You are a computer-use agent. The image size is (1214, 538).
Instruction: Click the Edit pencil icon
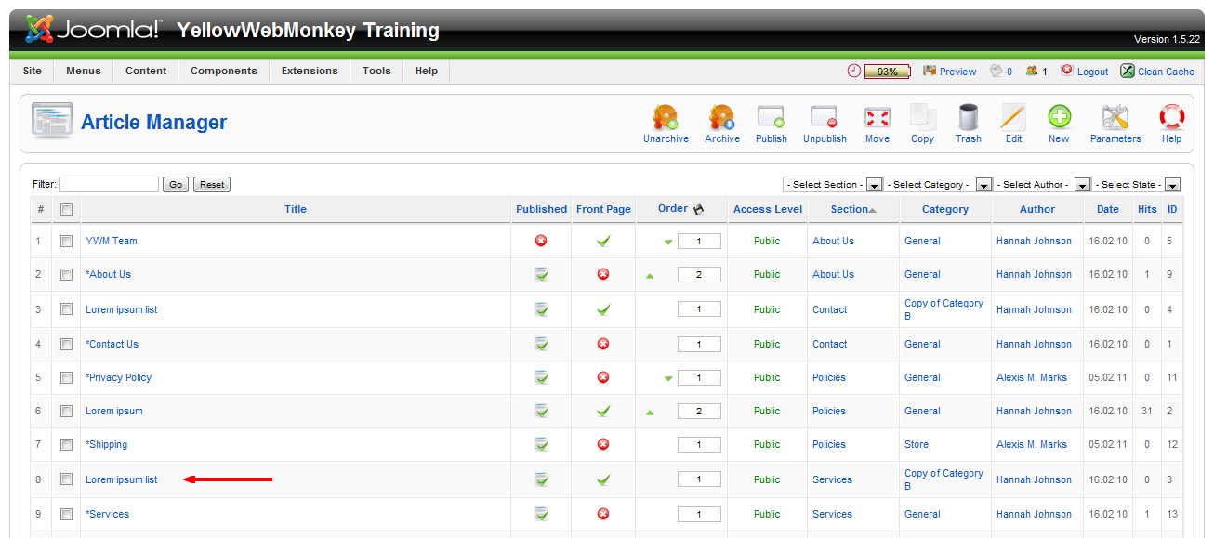(x=1013, y=118)
